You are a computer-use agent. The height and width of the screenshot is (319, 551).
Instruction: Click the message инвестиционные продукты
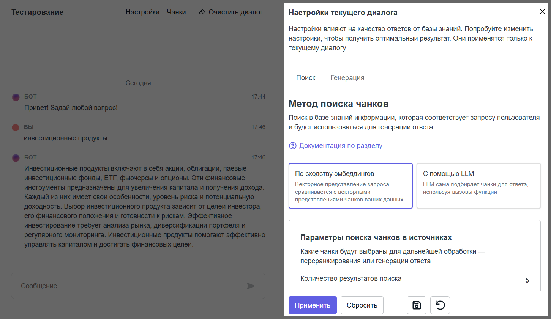coord(66,138)
